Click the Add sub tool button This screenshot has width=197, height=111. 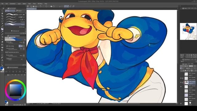pyautogui.click(x=15, y=31)
